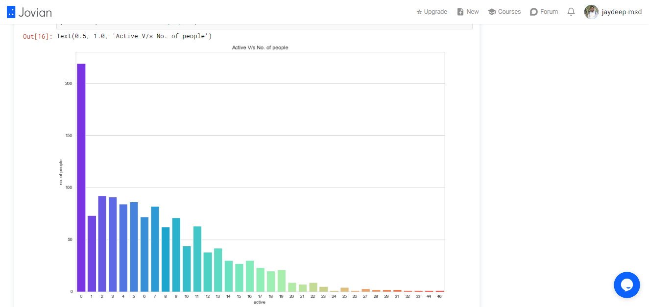
Task: Open the jaydeep-msd account menu
Action: pos(622,12)
